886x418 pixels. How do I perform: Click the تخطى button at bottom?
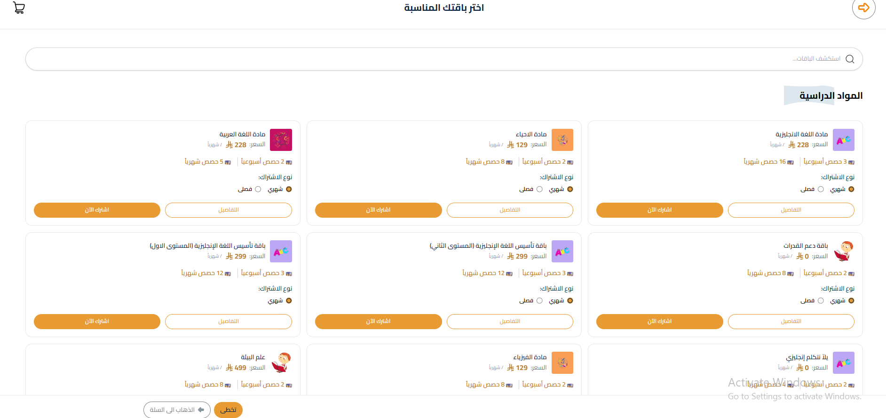point(228,410)
